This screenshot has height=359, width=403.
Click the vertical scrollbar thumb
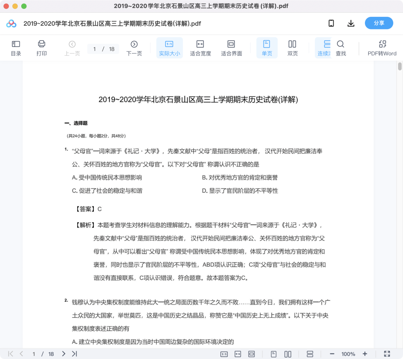click(400, 66)
